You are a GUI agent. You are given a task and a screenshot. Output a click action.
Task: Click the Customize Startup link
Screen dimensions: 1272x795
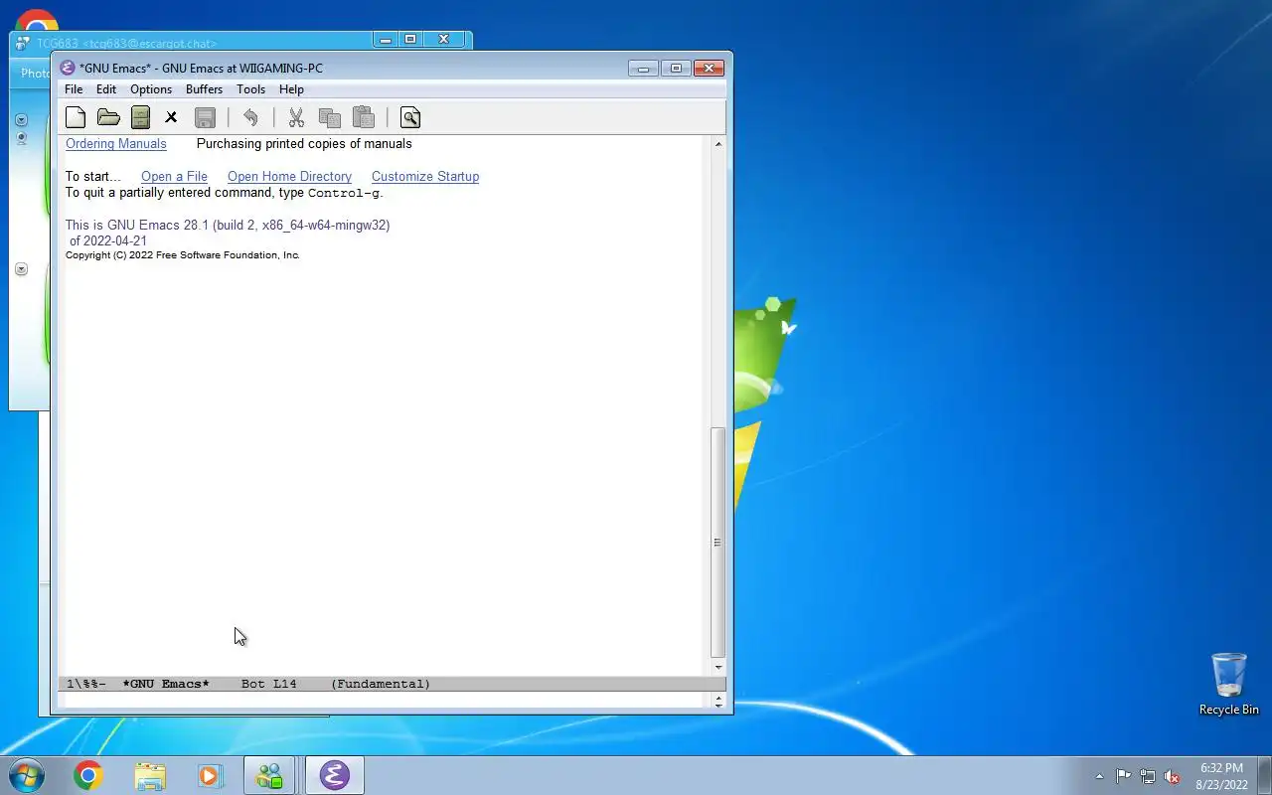click(425, 177)
